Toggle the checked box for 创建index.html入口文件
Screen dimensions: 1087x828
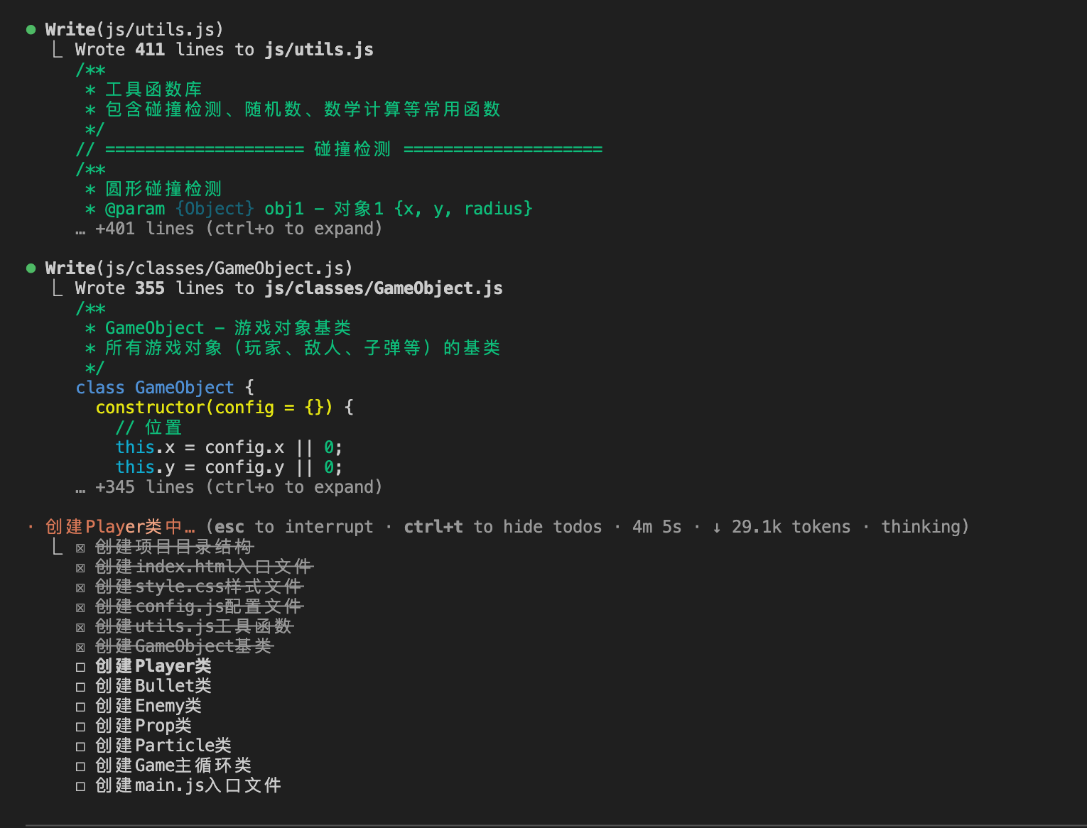pyautogui.click(x=80, y=567)
